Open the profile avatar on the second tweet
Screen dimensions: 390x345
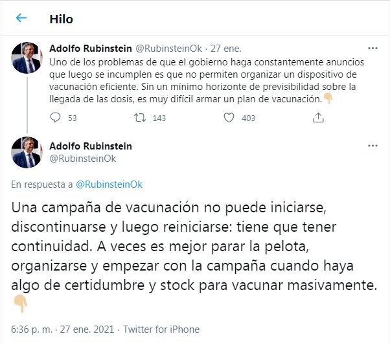tap(28, 153)
